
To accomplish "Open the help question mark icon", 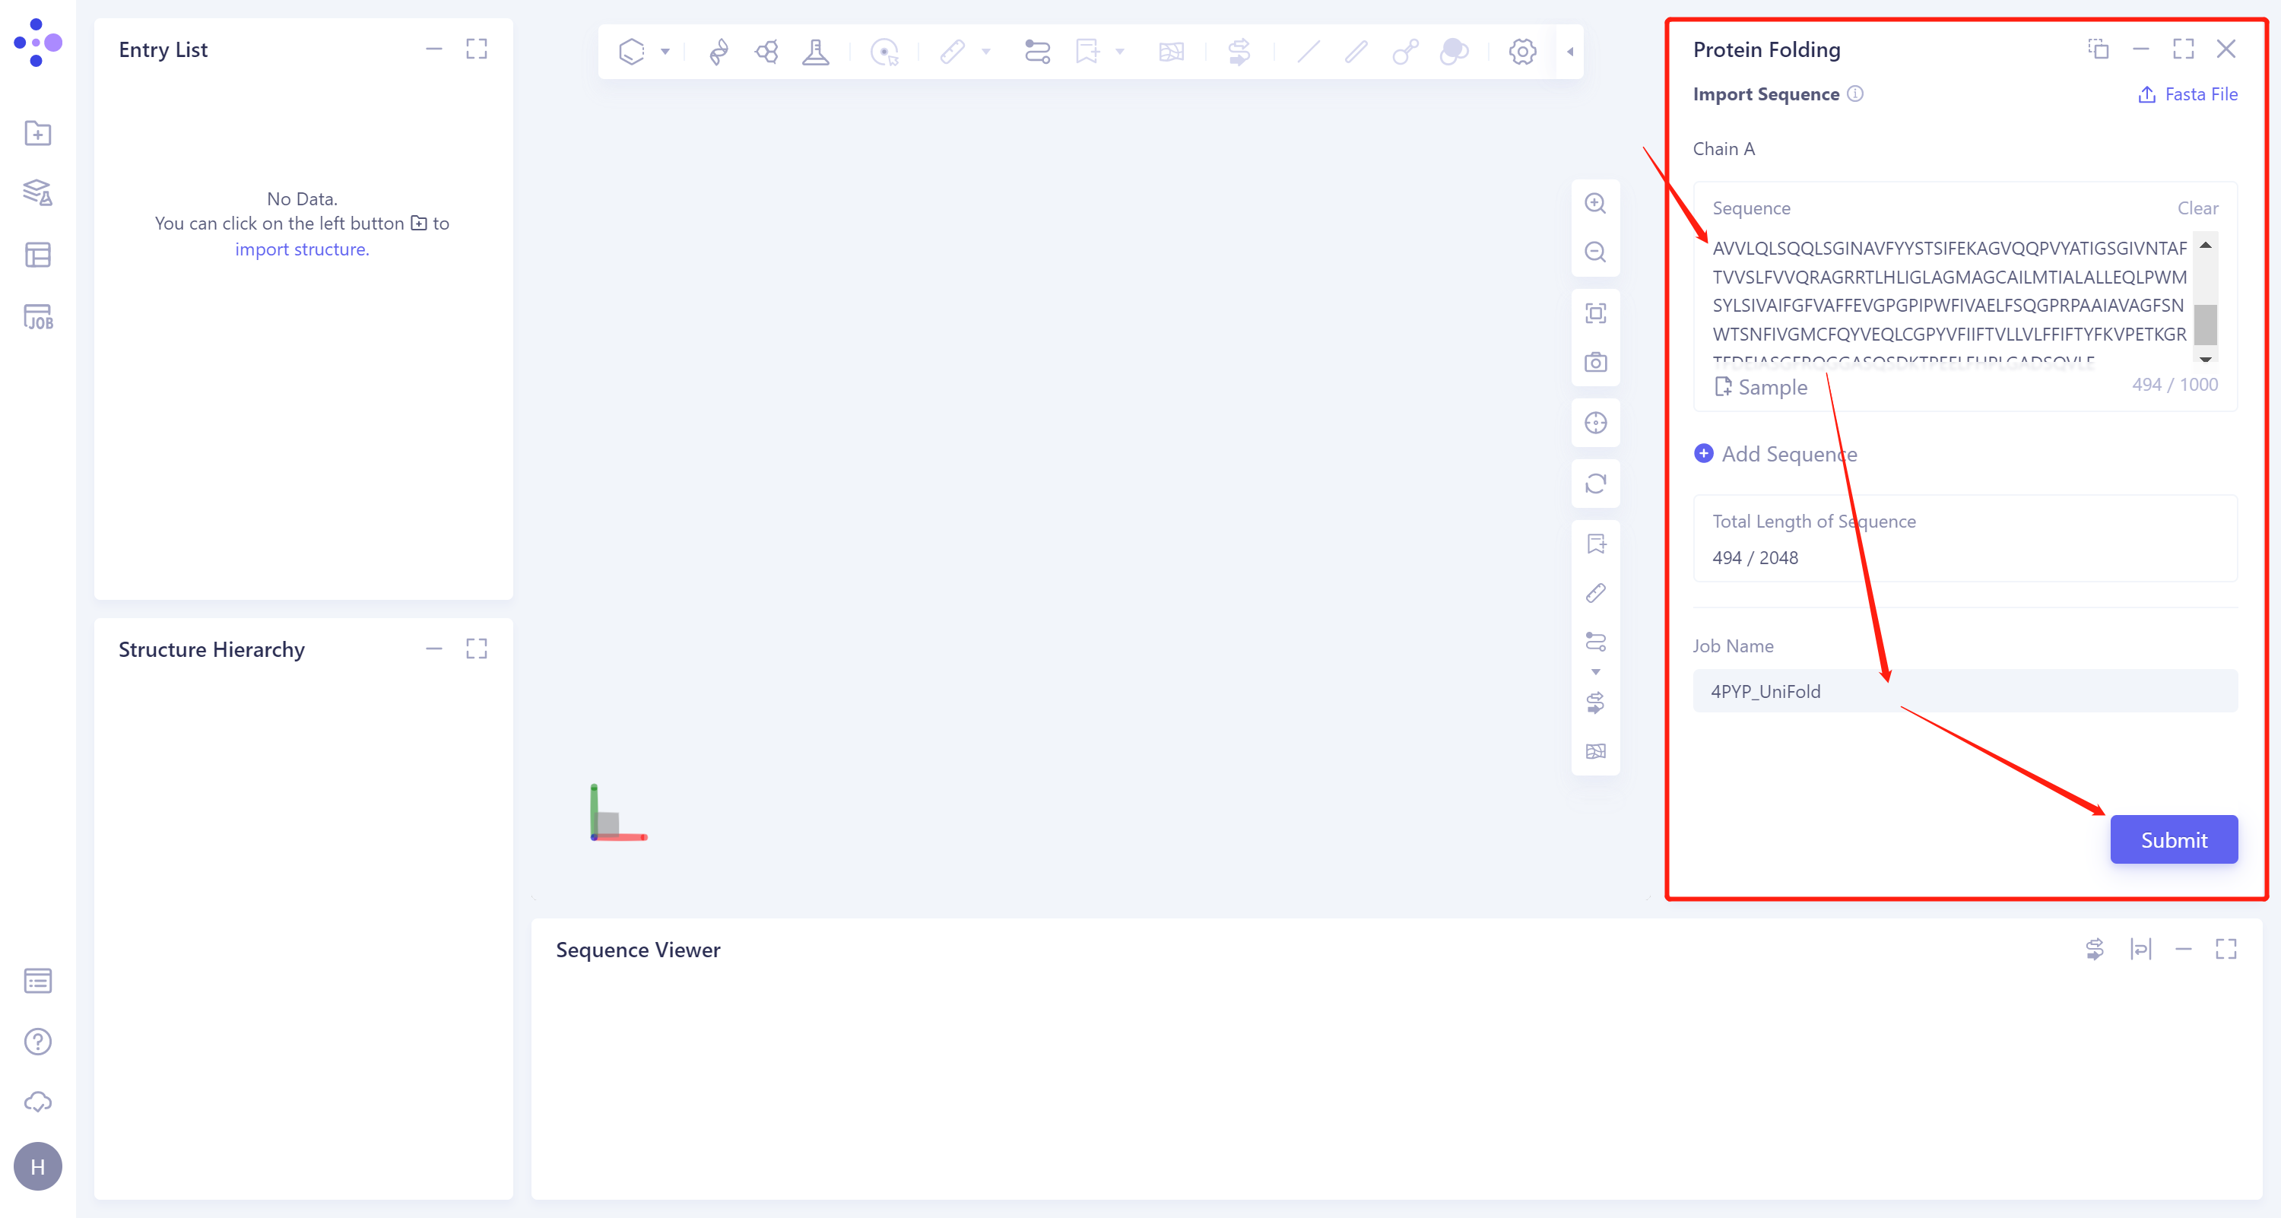I will pyautogui.click(x=37, y=1042).
